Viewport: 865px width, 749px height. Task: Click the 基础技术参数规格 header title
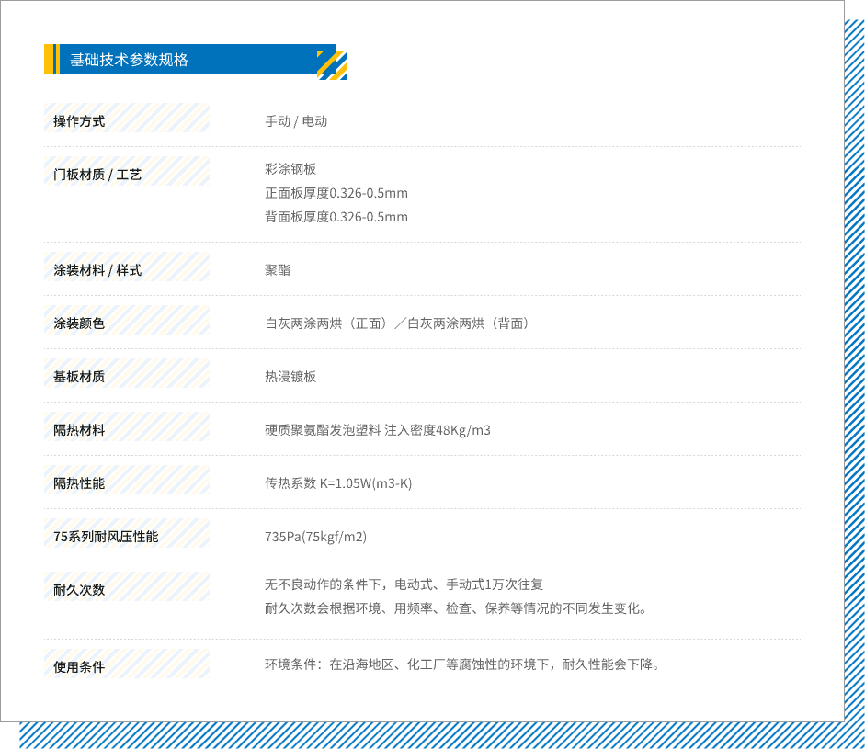click(x=129, y=60)
